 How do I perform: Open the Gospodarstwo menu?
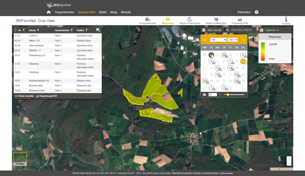(x=64, y=12)
